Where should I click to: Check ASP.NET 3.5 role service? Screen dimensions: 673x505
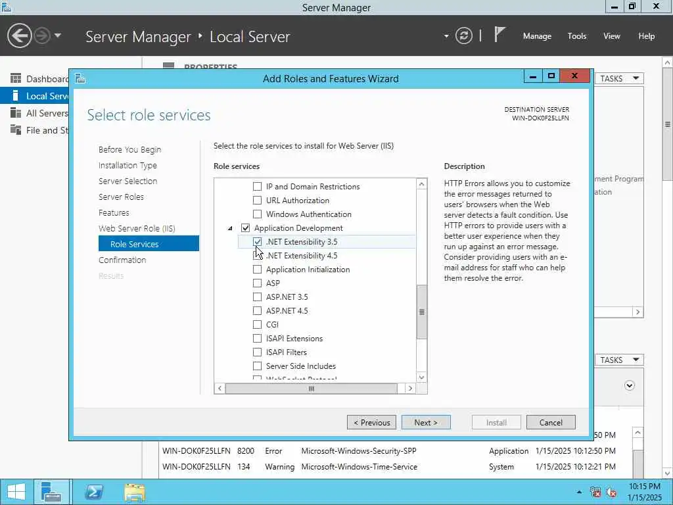pyautogui.click(x=257, y=297)
